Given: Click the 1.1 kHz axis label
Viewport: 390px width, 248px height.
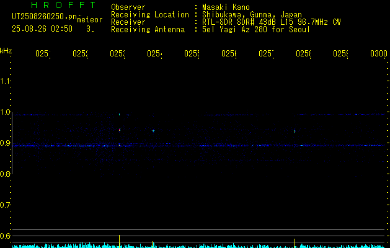Looking at the screenshot, I should (x=5, y=81).
